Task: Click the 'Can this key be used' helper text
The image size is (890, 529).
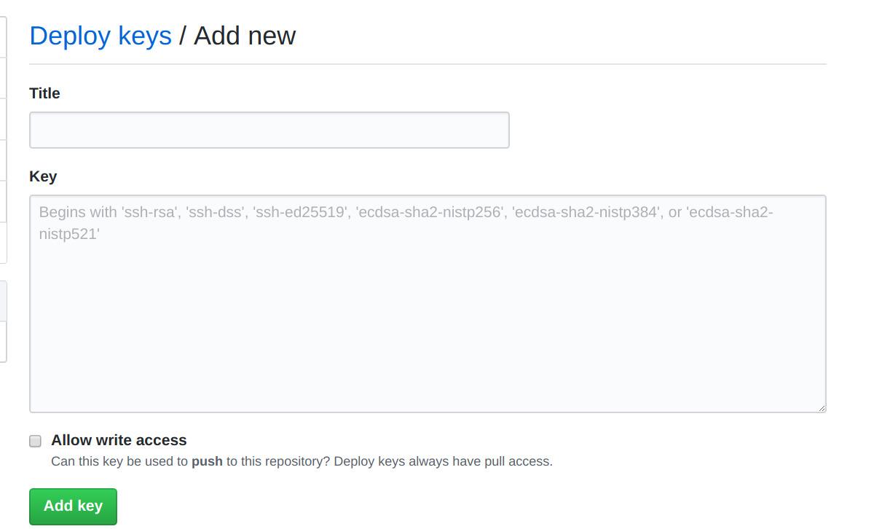Action: tap(119, 461)
